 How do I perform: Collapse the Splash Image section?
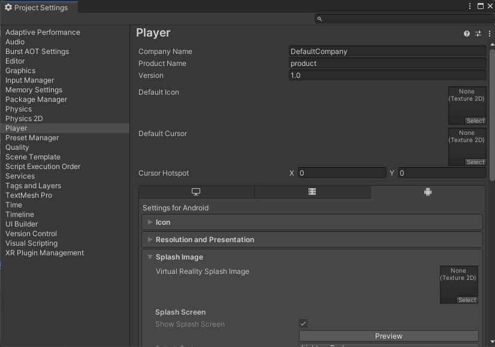click(x=312, y=257)
